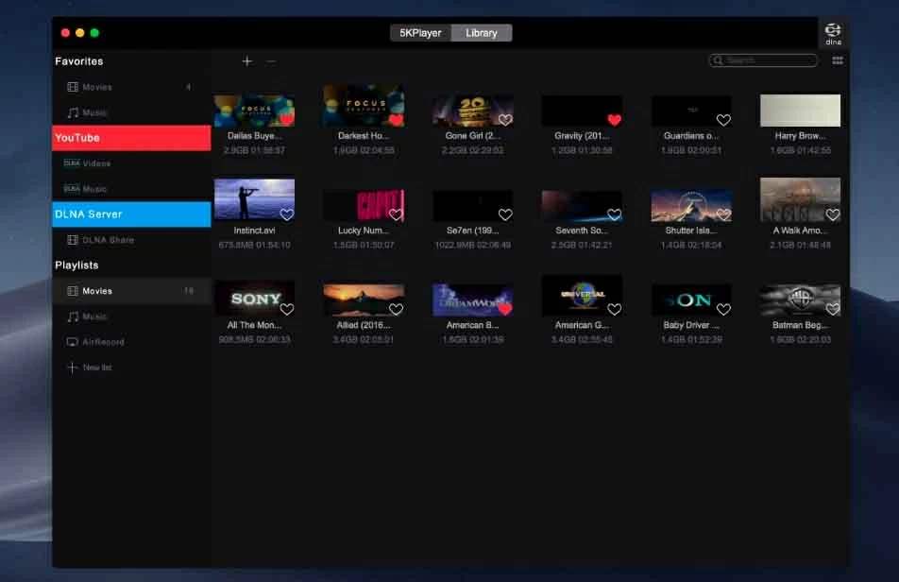This screenshot has width=899, height=582.
Task: Open the DLNA Server section
Action: [x=131, y=214]
